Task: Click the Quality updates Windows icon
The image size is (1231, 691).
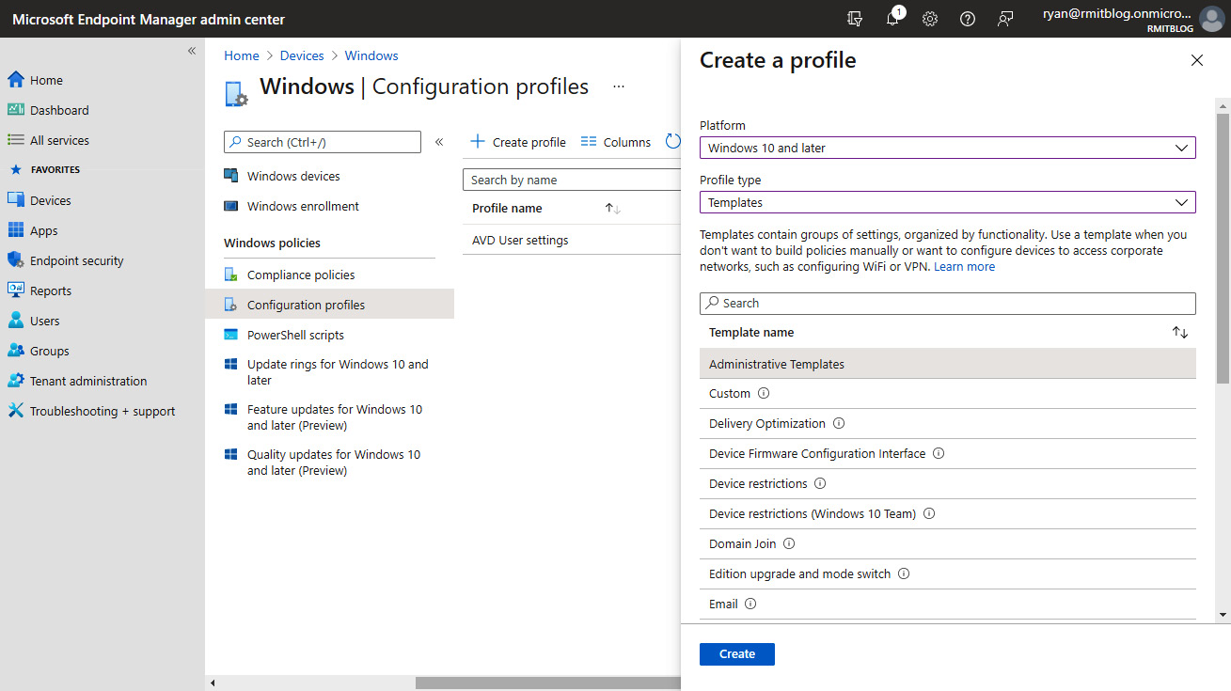Action: point(231,454)
